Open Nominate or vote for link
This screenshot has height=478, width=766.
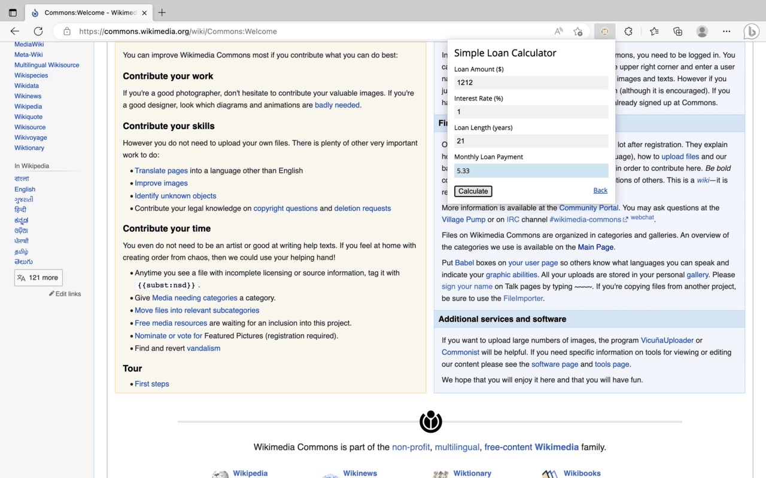168,336
